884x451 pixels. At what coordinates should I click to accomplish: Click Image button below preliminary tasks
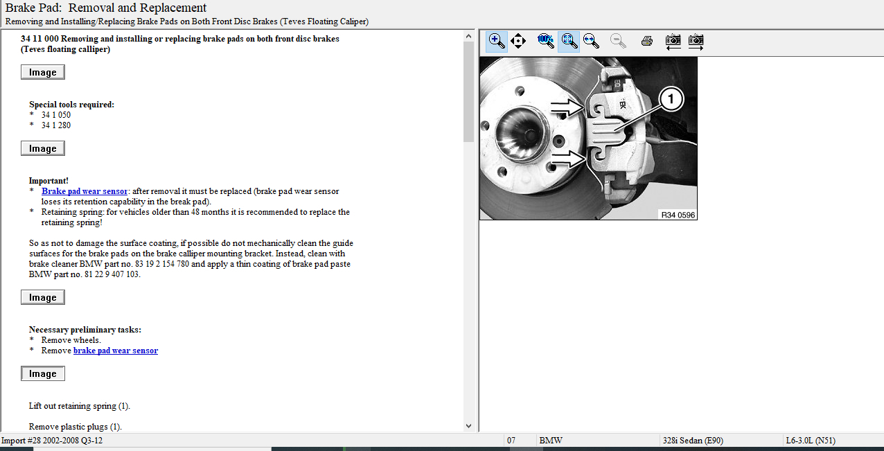[x=43, y=374]
